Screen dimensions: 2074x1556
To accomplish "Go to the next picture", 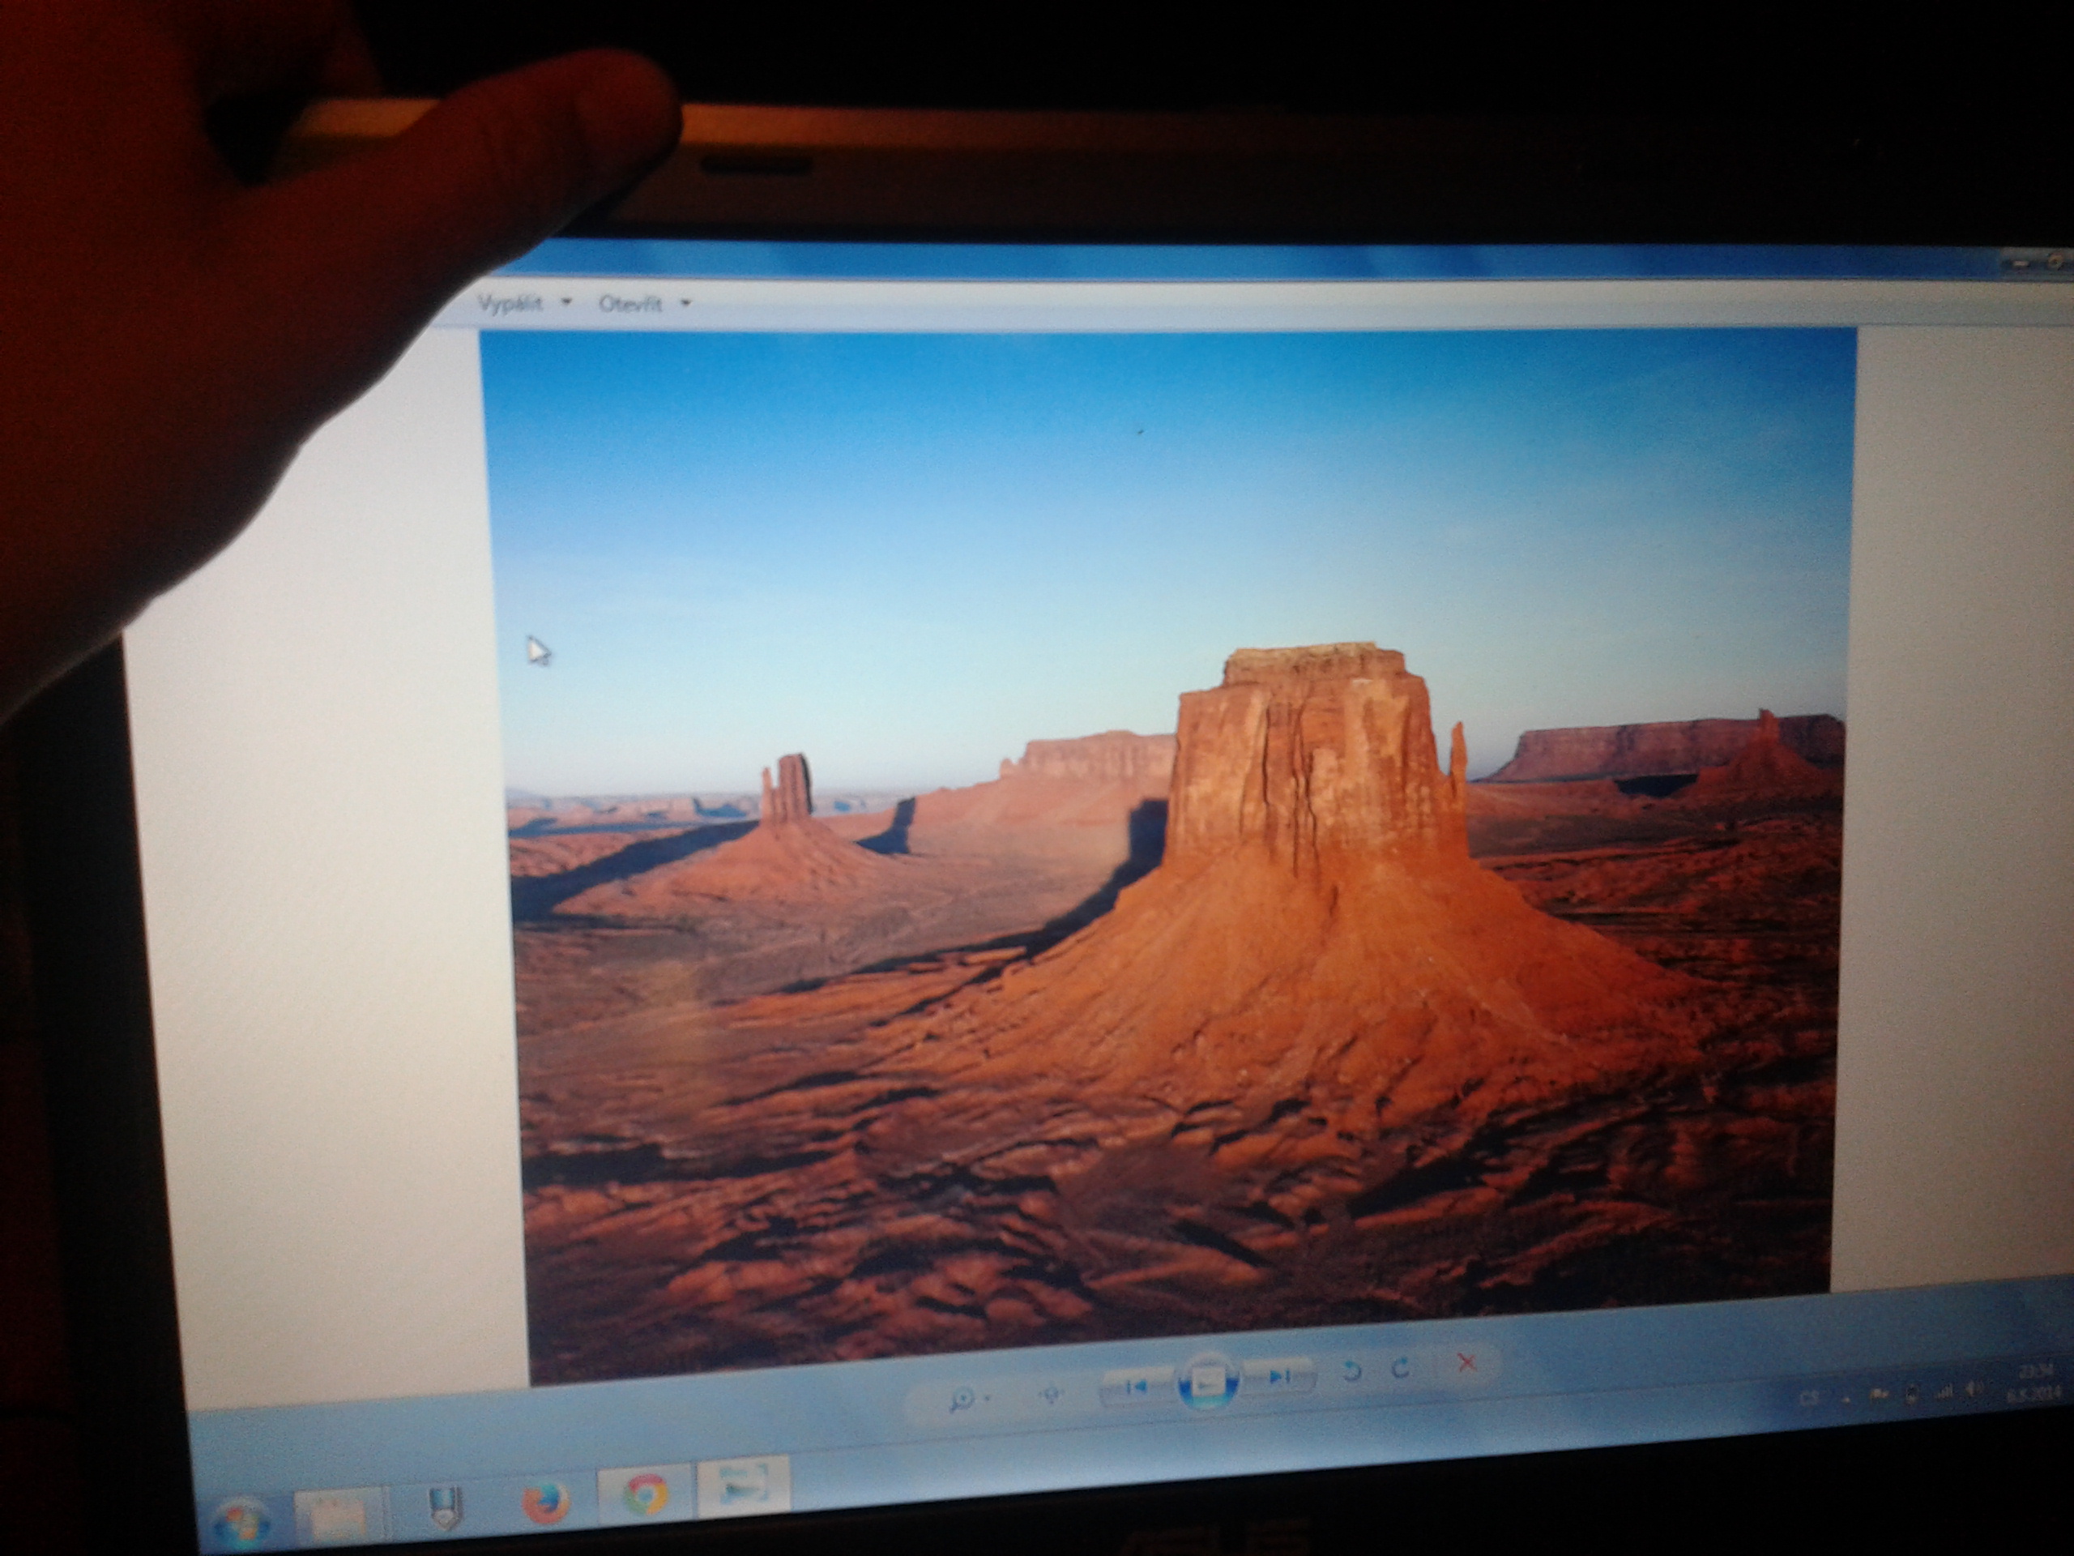I will coord(1279,1376).
